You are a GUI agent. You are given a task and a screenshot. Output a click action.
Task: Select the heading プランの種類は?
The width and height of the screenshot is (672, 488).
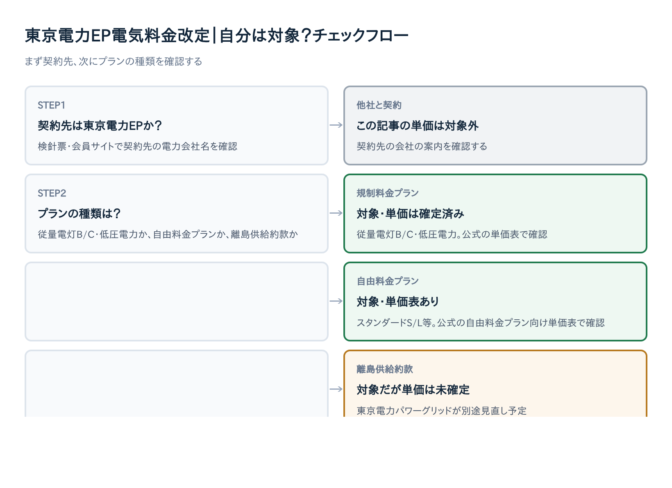[x=79, y=214]
